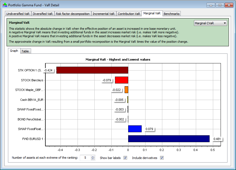Select the Incremental VaR tab
Image resolution: width=236 pixels, height=170 pixels.
(103, 14)
